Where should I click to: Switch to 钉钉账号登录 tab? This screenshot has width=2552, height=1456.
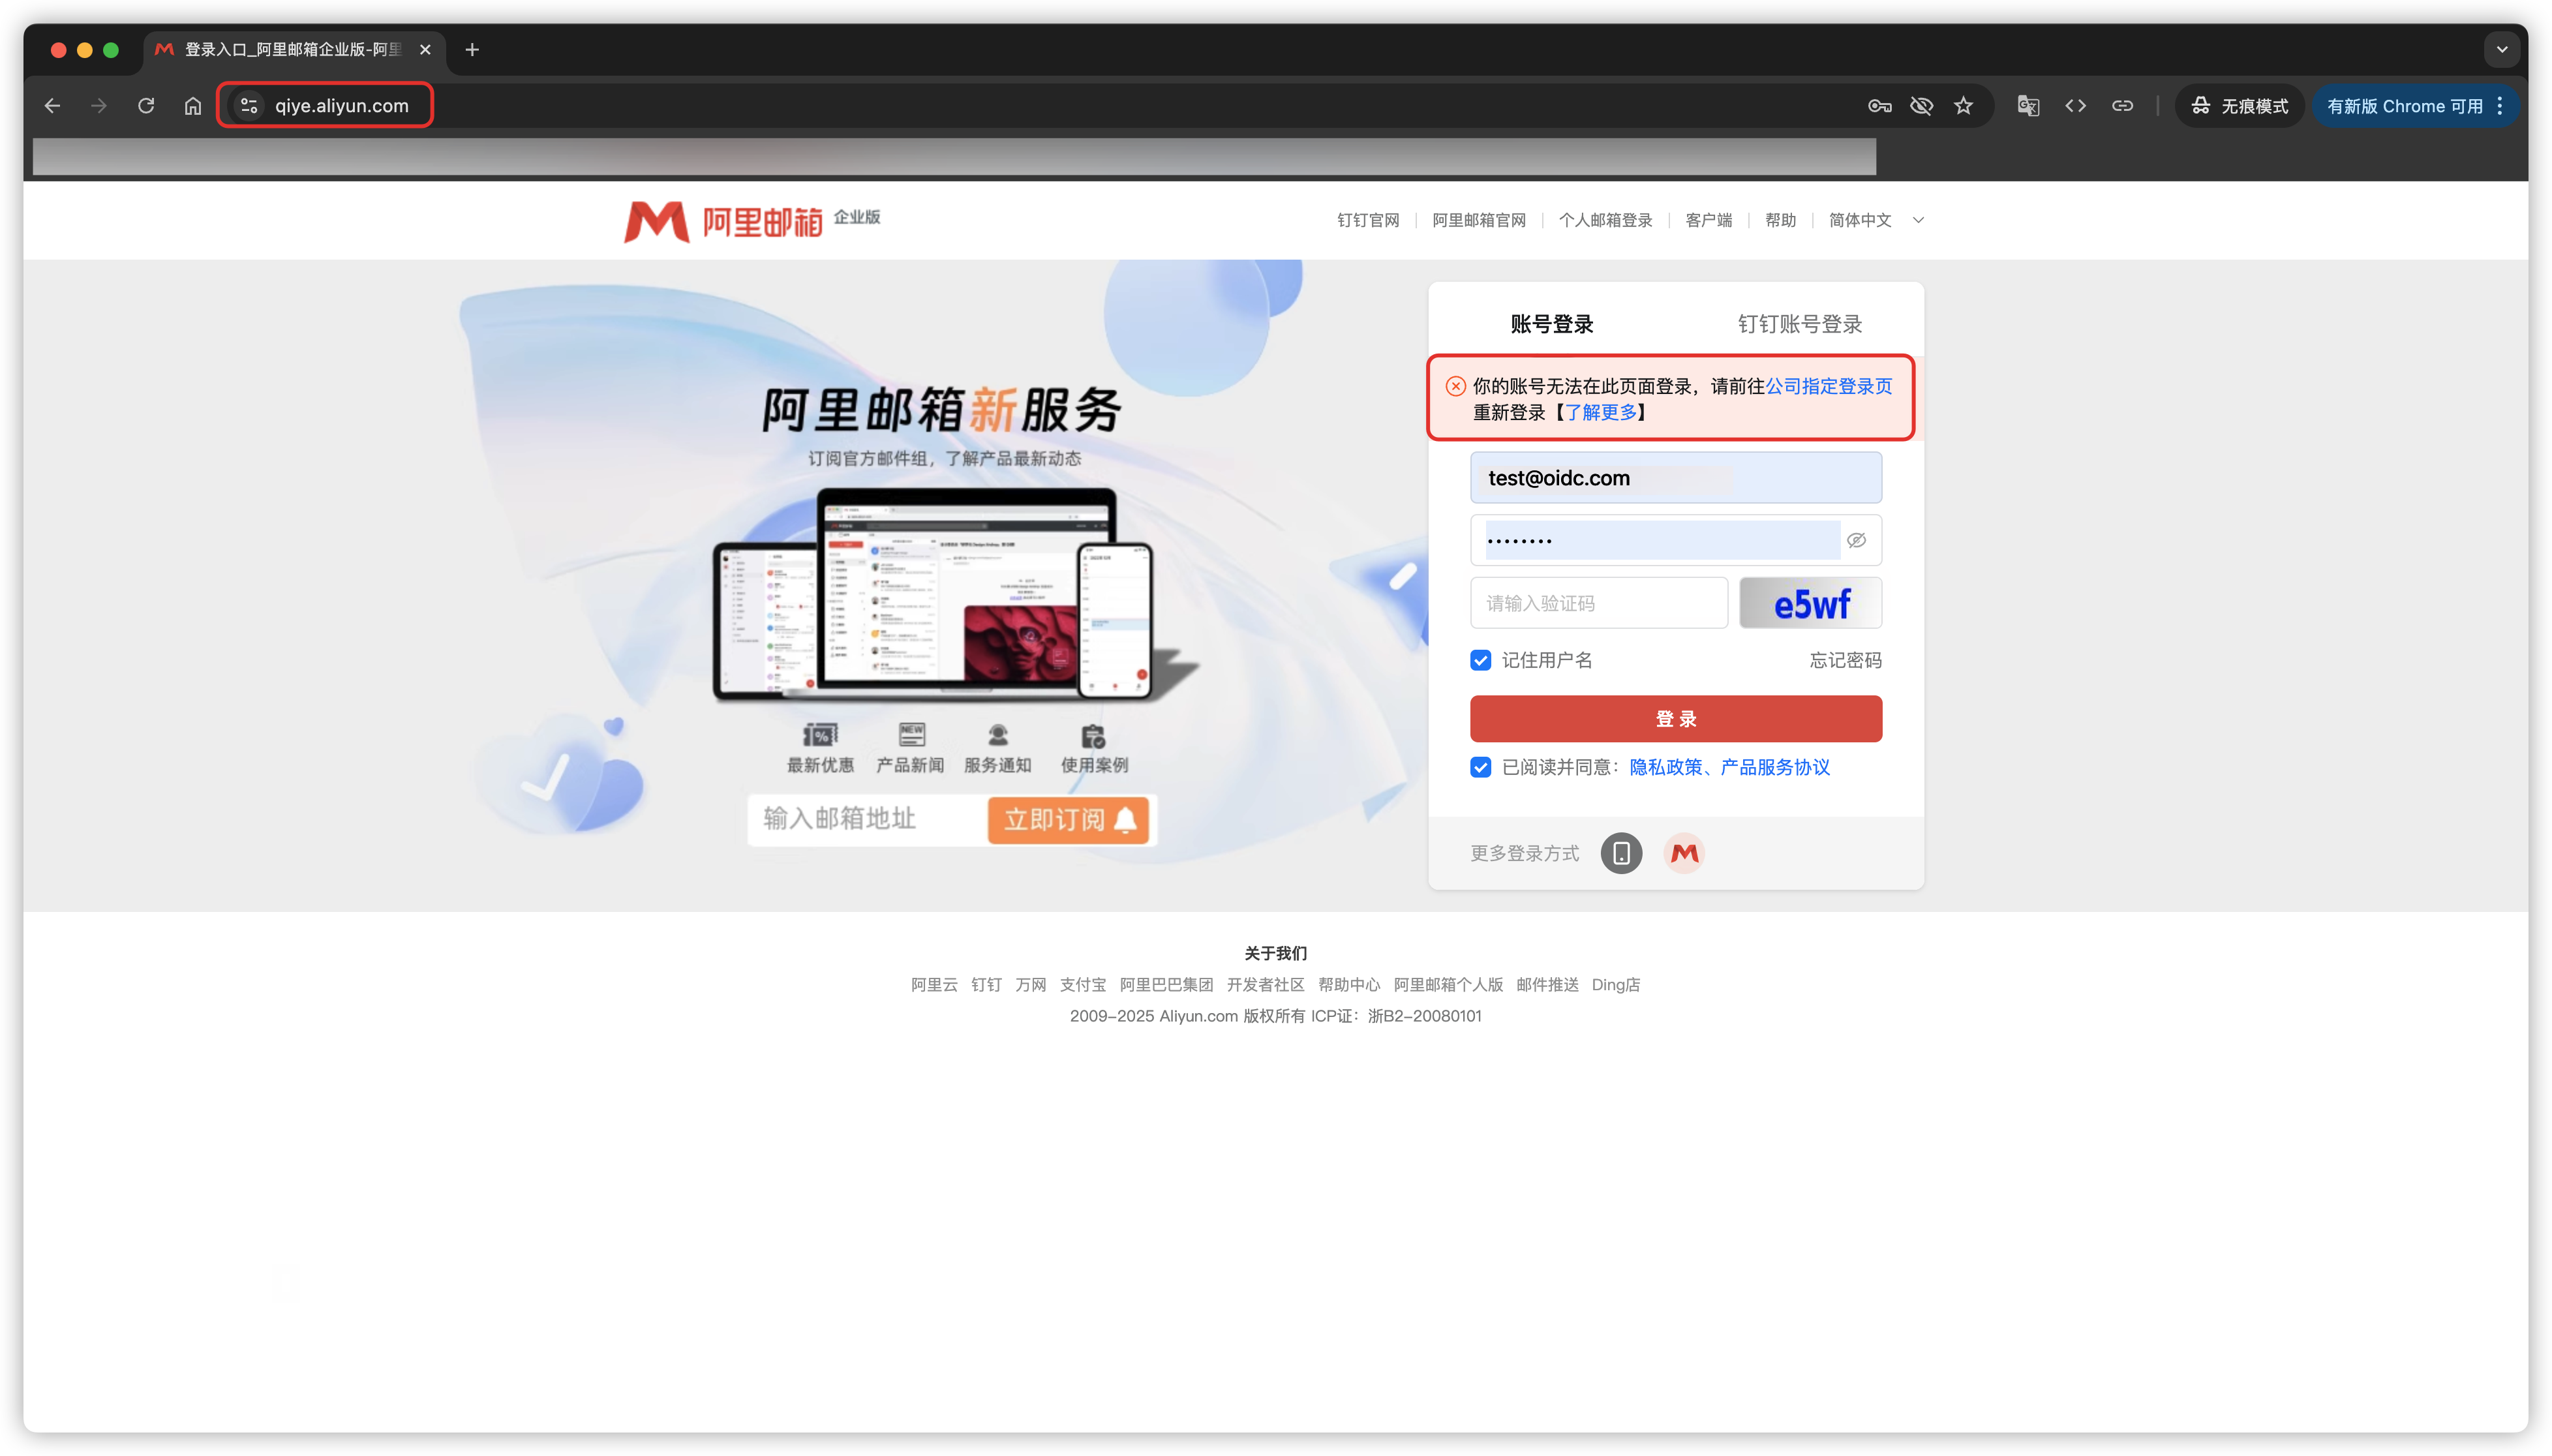(x=1799, y=324)
